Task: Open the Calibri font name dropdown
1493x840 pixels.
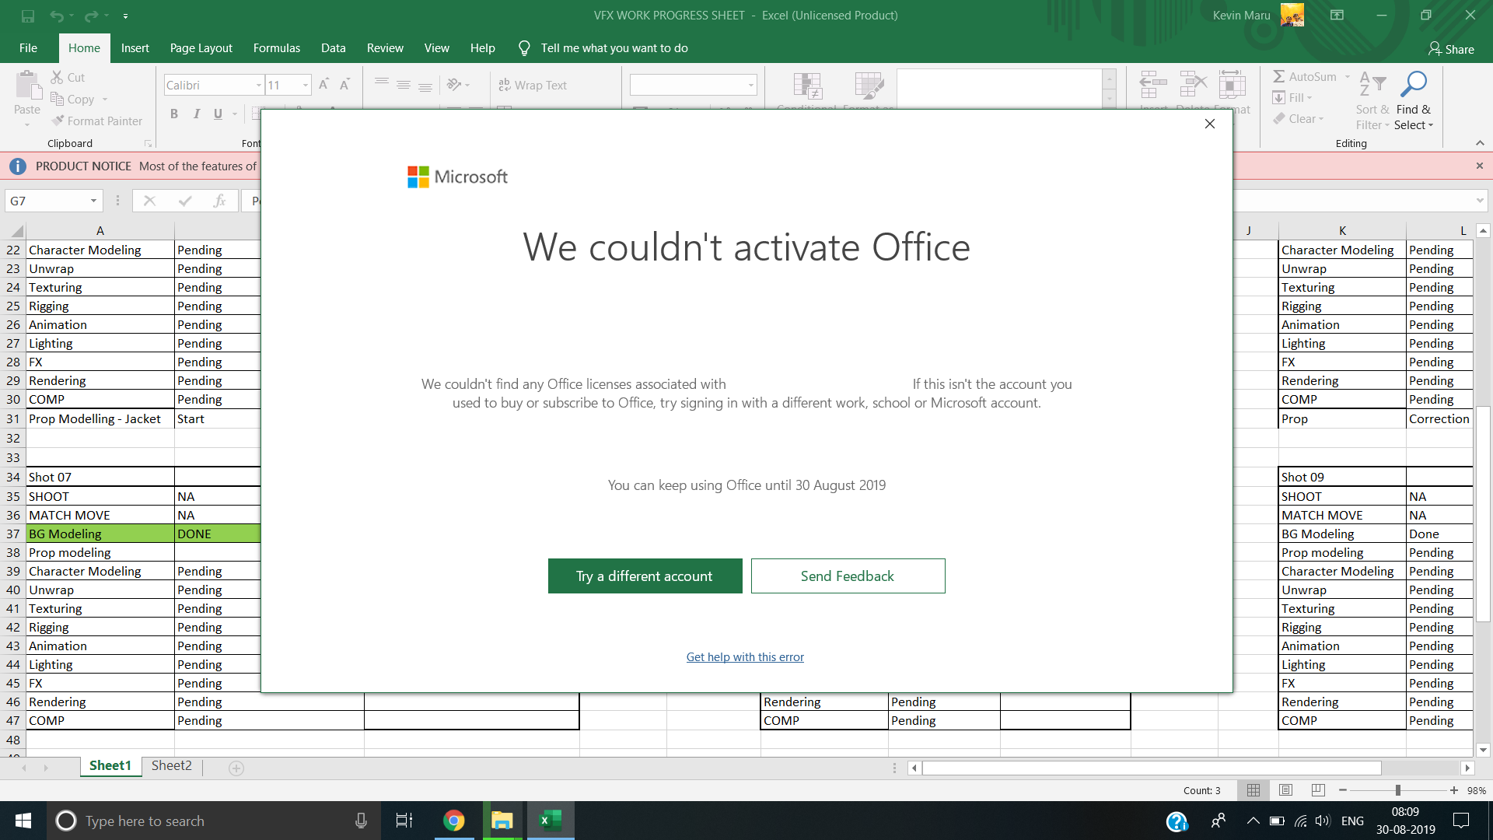Action: coord(259,85)
